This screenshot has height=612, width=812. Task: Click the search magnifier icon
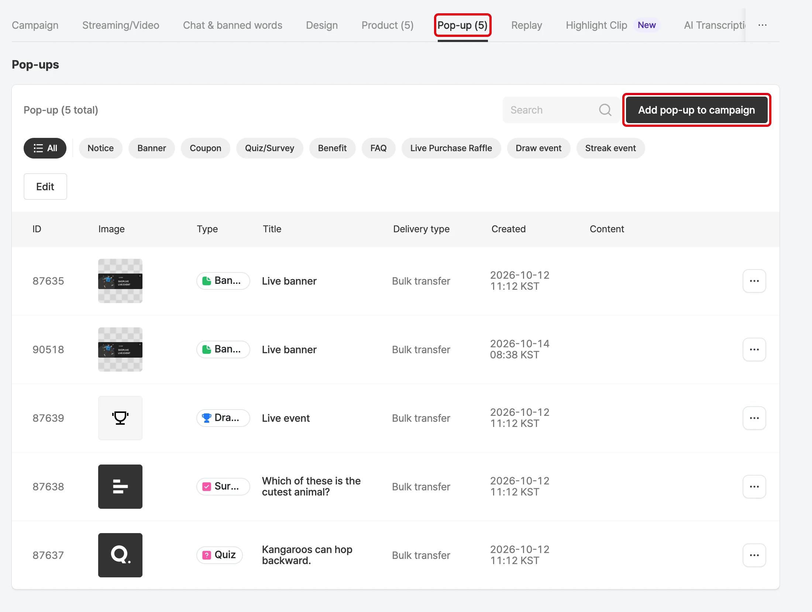tap(605, 110)
